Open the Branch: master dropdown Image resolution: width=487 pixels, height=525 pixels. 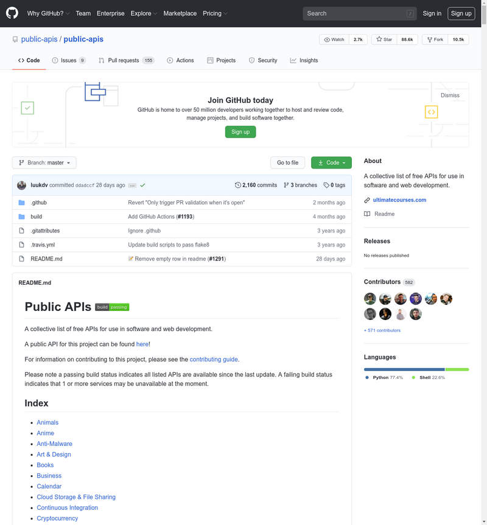click(44, 162)
